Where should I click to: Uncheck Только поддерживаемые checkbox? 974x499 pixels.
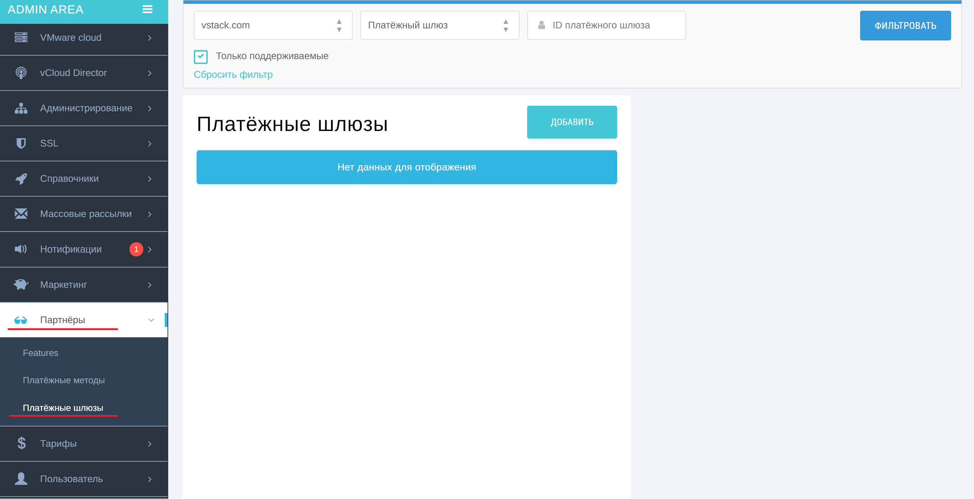pyautogui.click(x=200, y=57)
